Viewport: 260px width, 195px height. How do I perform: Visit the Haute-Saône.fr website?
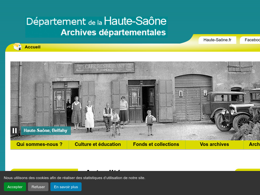point(217,40)
